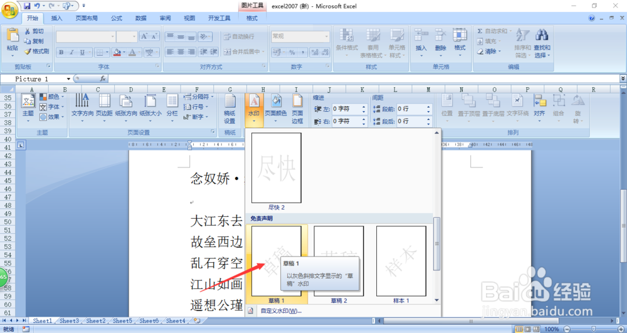Image resolution: width=627 pixels, height=333 pixels.
Task: Open the fill color dropdown arrow
Action: click(x=124, y=53)
